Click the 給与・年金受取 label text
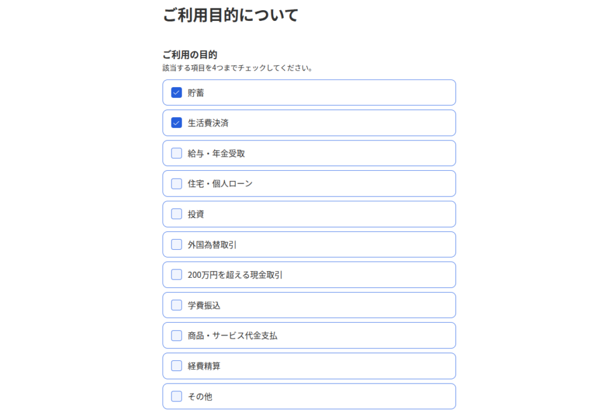The height and width of the screenshot is (420, 612). click(216, 154)
